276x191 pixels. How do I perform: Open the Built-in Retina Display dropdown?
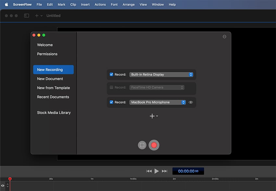tap(161, 75)
